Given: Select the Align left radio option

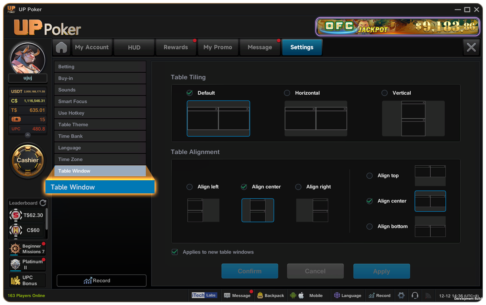Looking at the screenshot, I should (x=190, y=187).
